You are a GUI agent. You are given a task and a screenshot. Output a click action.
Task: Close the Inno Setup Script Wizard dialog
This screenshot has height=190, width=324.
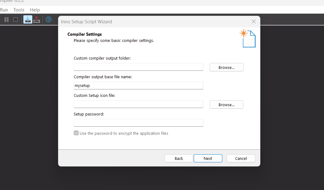(254, 21)
